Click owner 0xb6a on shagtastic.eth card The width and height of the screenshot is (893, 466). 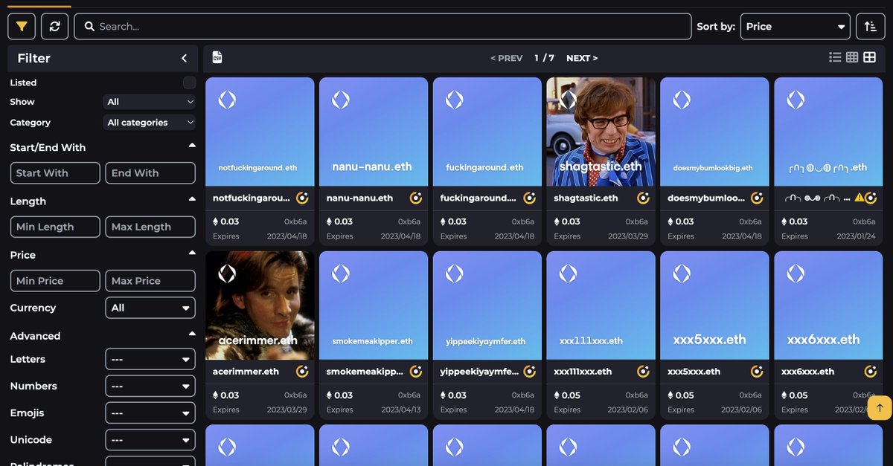(637, 221)
